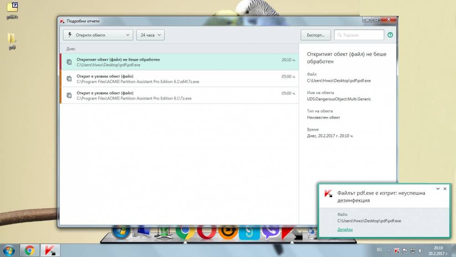456x257 pixels.
Task: Launch Skype from the dock
Action: (249, 232)
